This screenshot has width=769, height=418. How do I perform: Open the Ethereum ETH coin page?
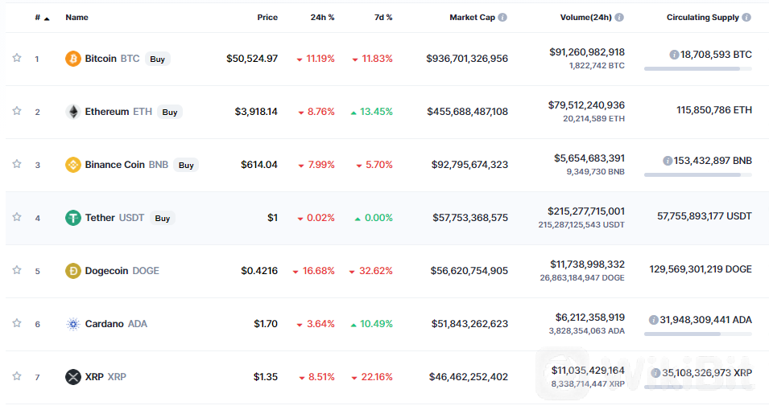point(118,112)
